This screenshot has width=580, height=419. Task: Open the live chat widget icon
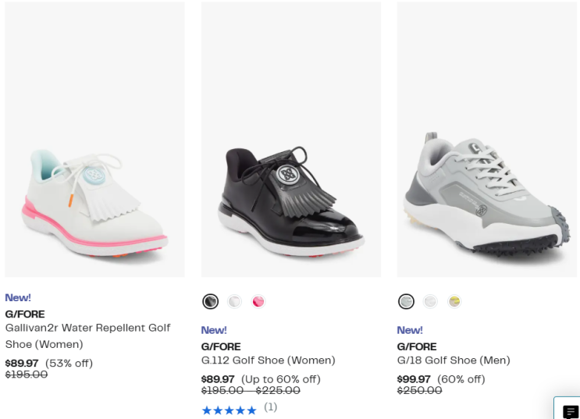point(570,411)
